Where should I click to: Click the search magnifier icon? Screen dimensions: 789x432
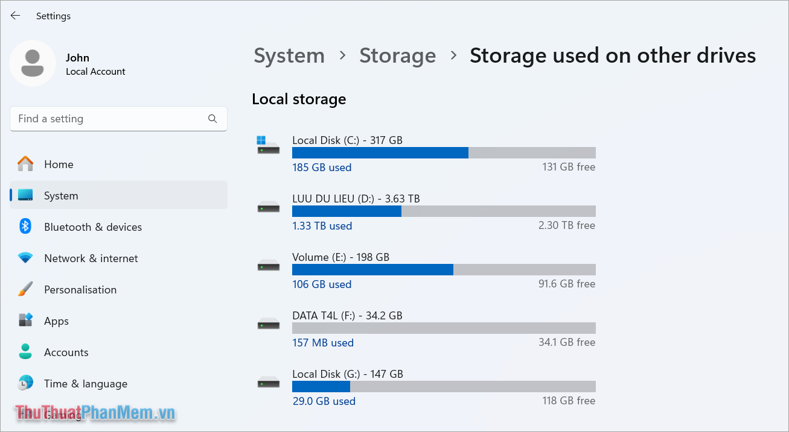click(x=212, y=119)
